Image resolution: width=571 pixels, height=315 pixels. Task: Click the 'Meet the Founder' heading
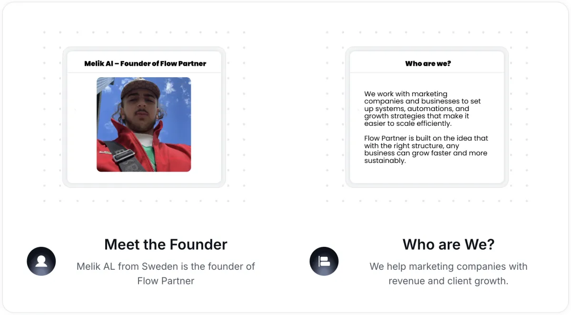(x=166, y=244)
